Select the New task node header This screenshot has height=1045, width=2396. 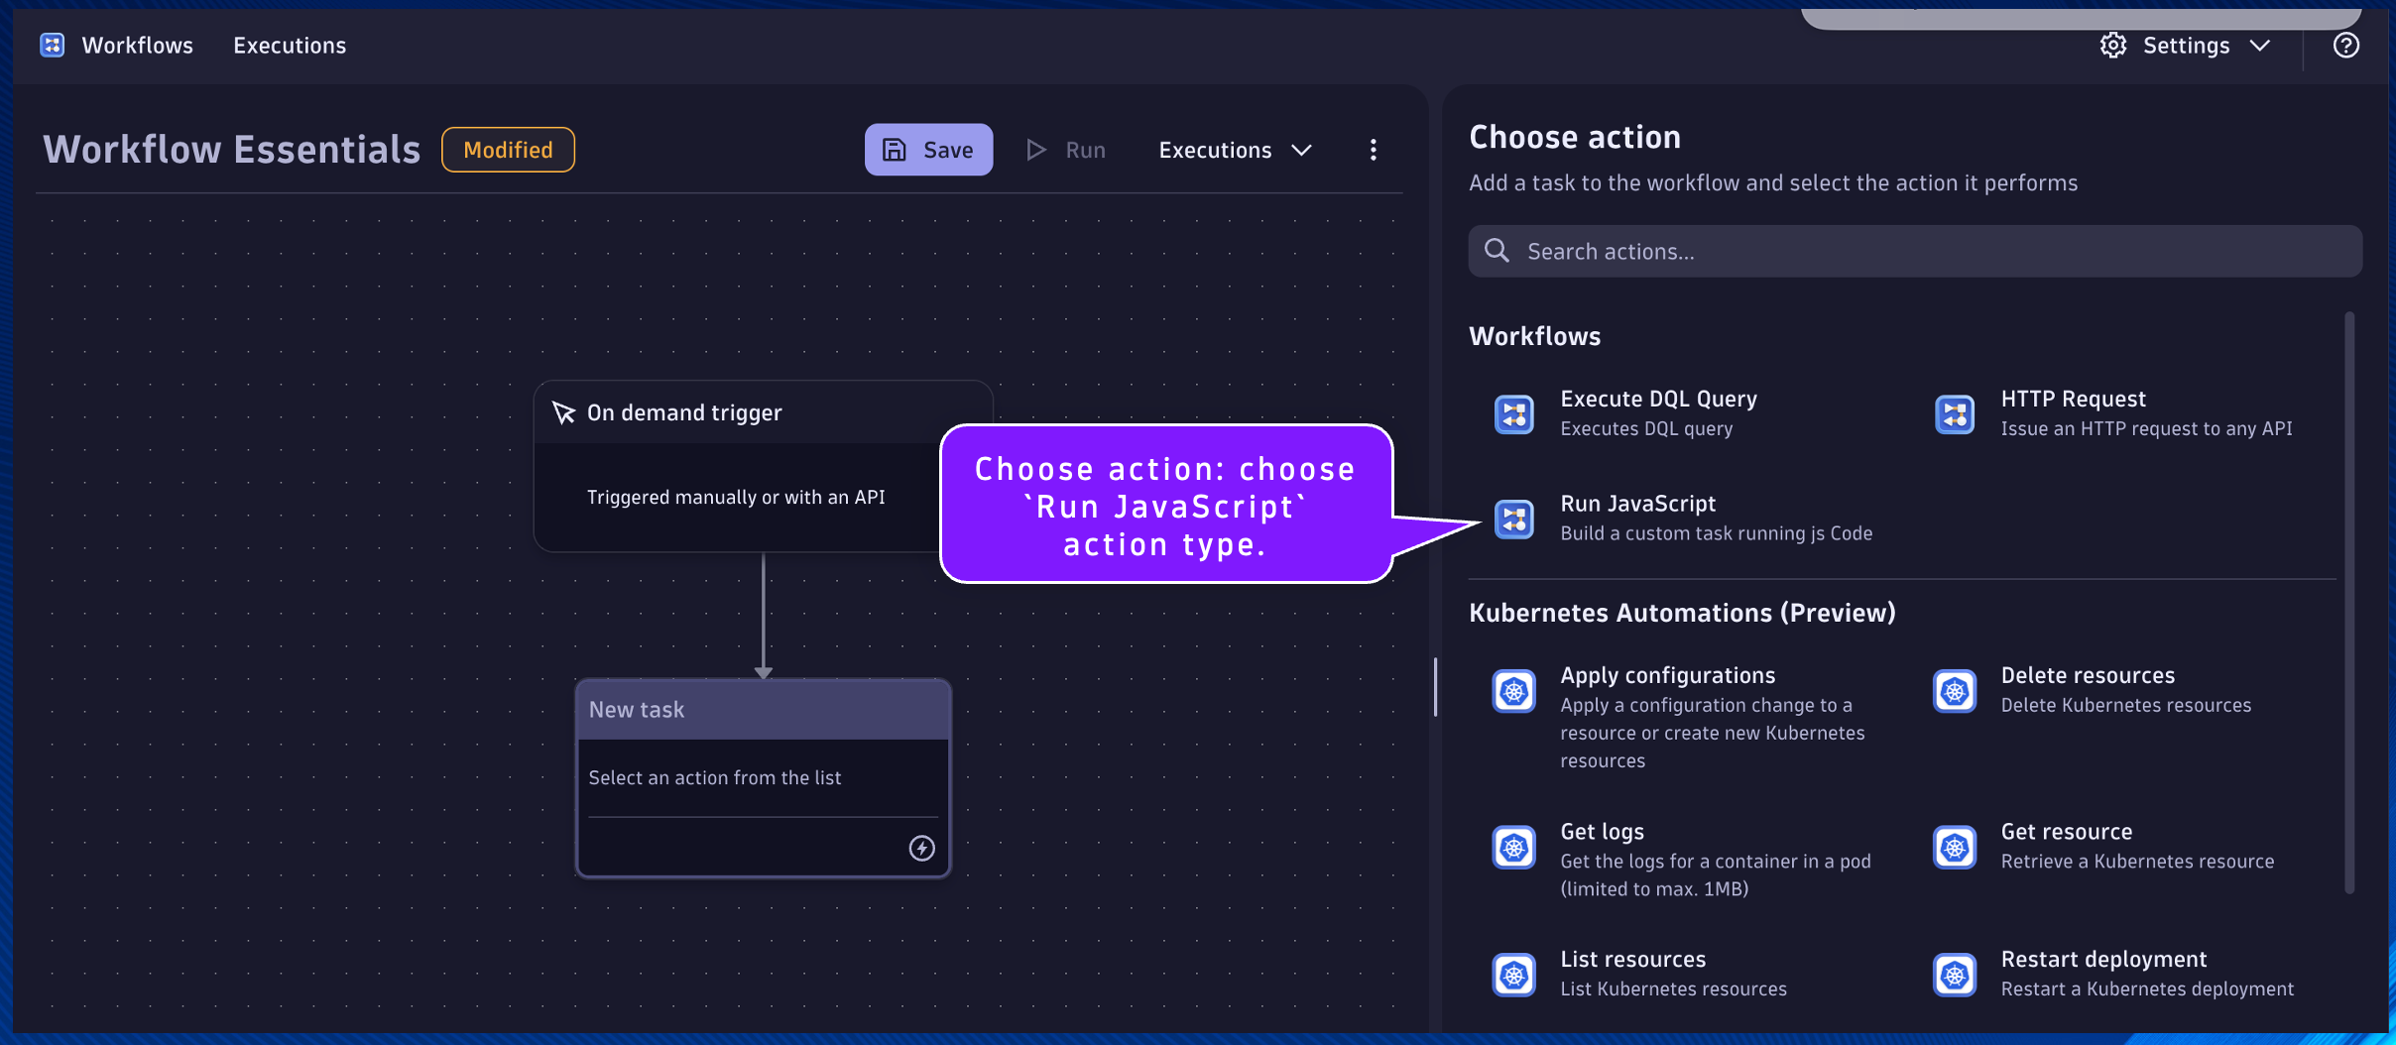coord(763,710)
